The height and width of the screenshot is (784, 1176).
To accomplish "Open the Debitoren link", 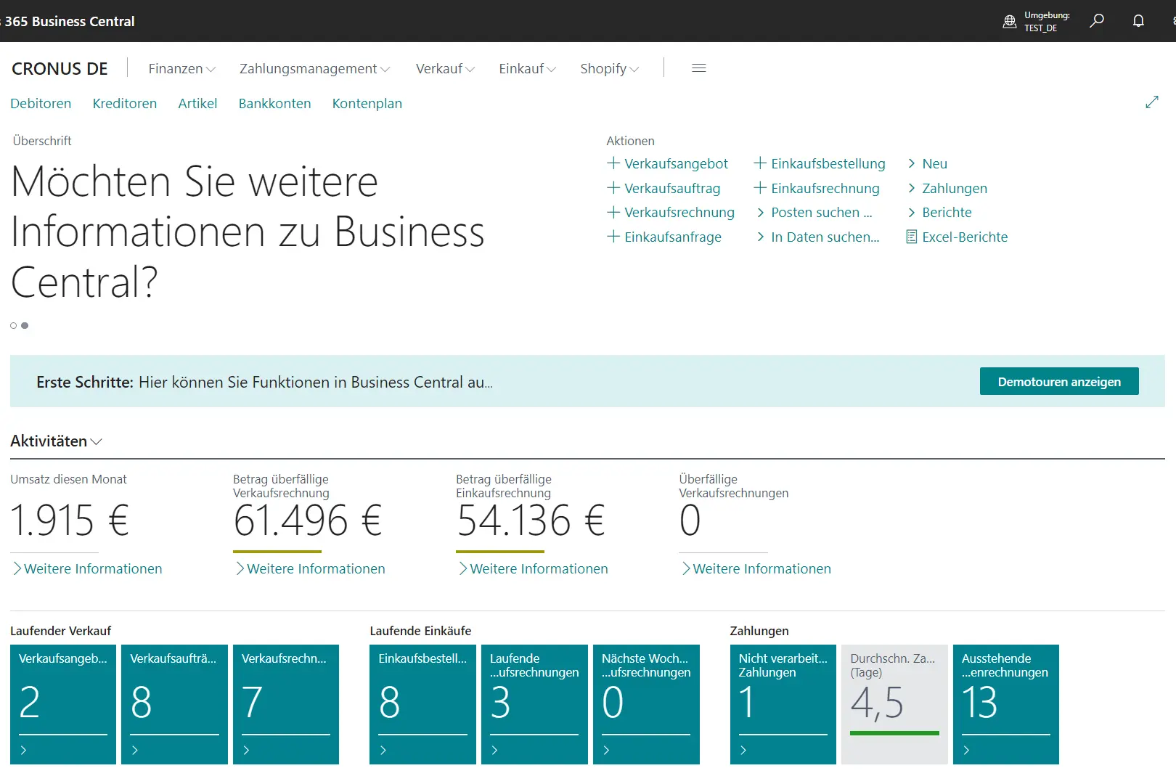I will coord(41,103).
